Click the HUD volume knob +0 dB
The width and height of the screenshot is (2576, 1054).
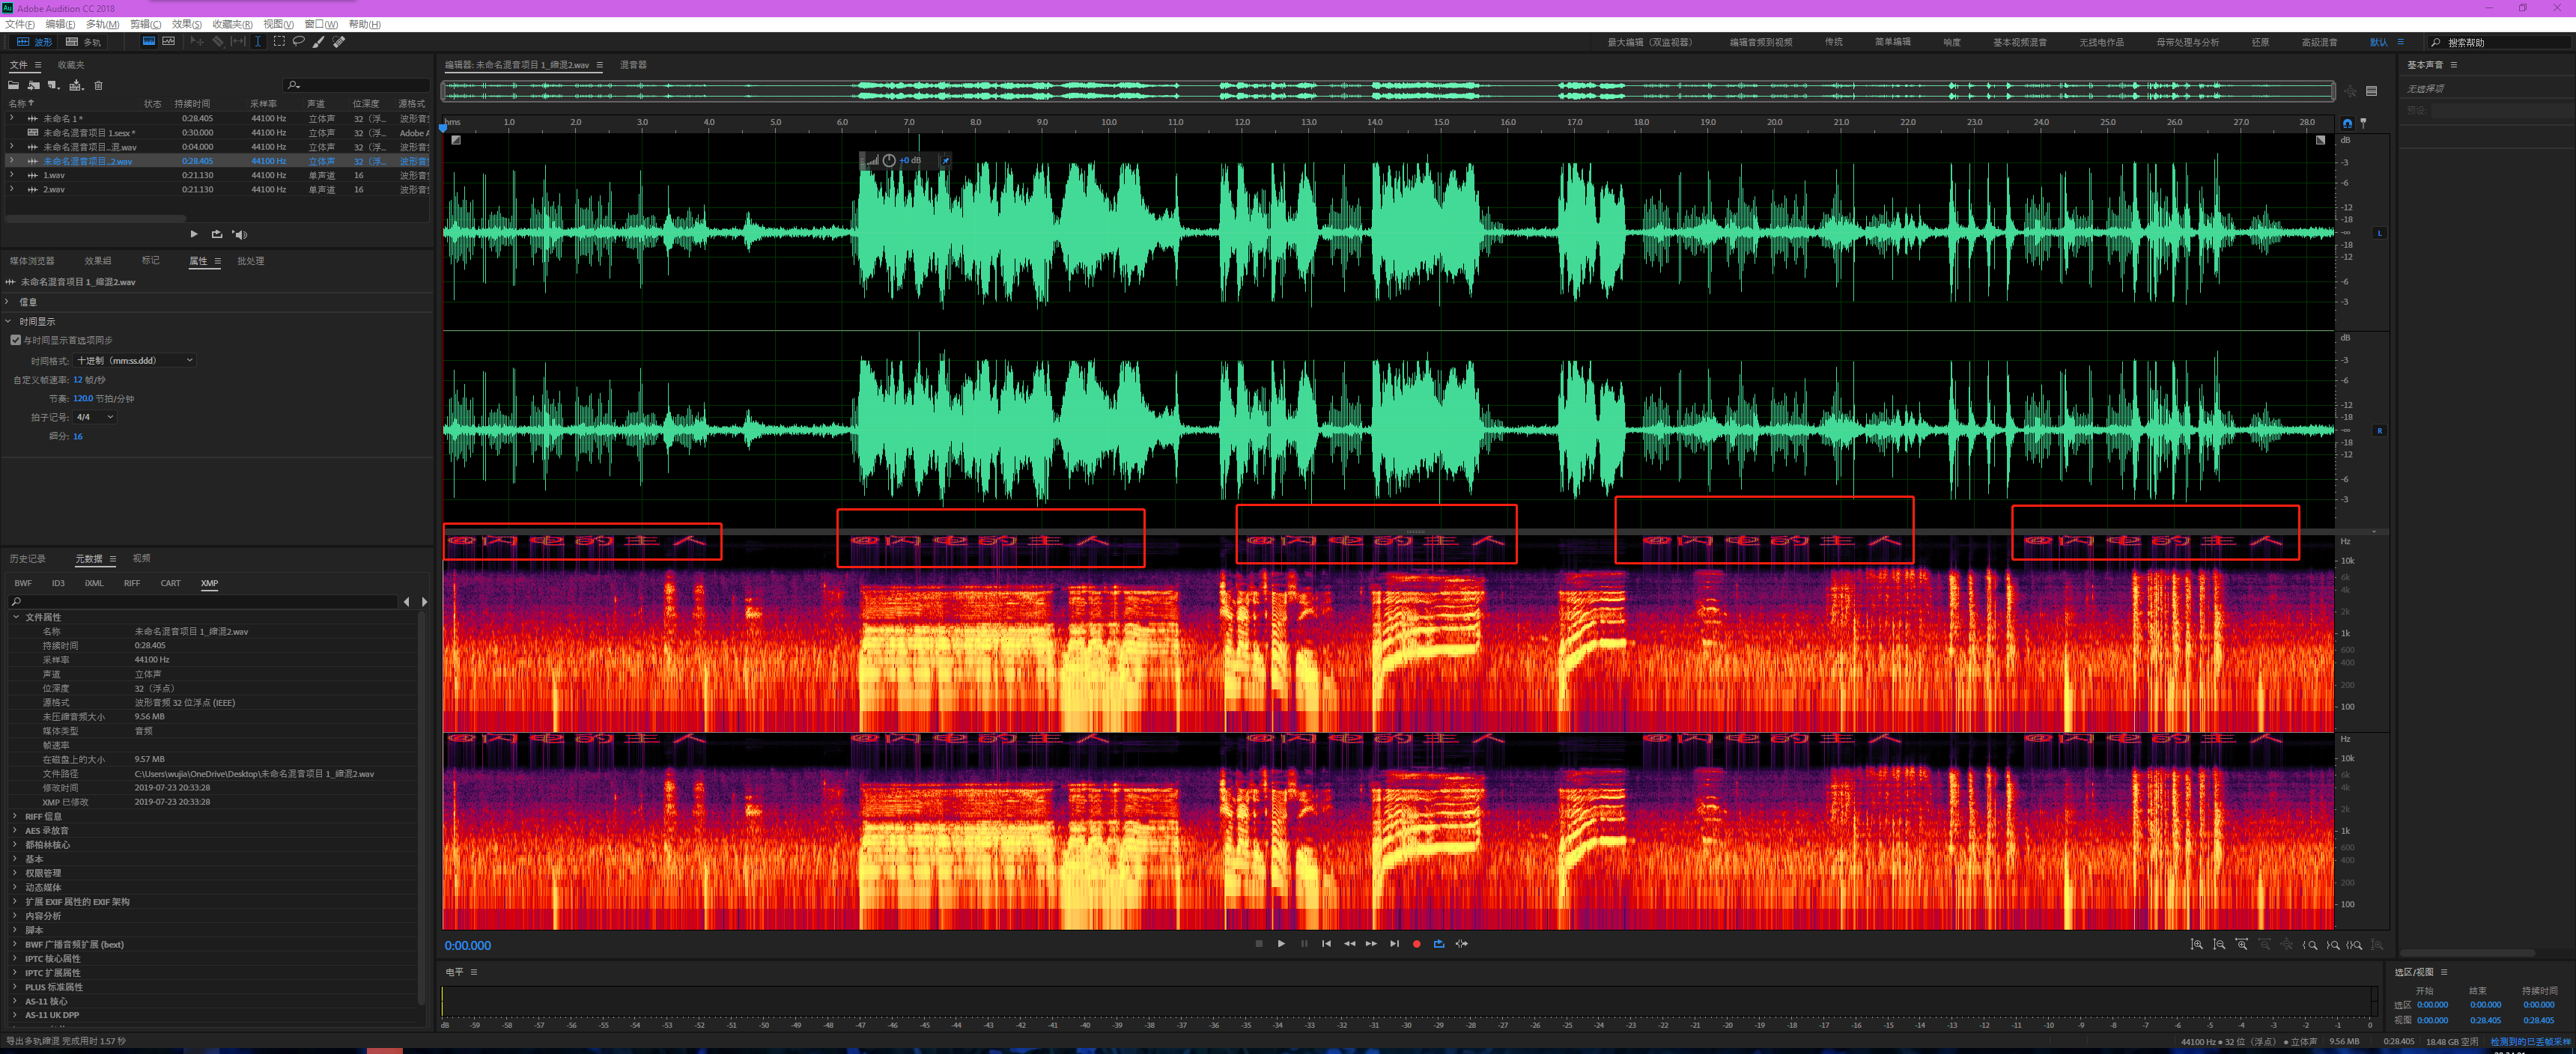(x=889, y=160)
